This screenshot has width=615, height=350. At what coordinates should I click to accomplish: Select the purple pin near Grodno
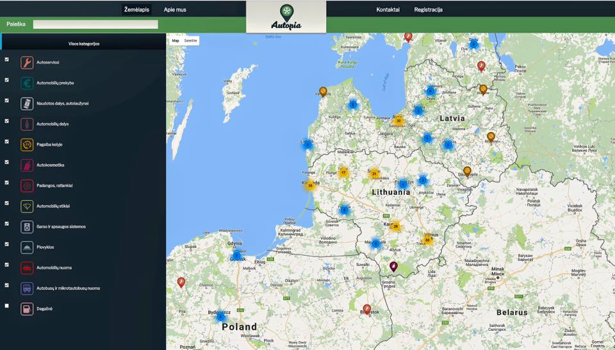pos(393,267)
